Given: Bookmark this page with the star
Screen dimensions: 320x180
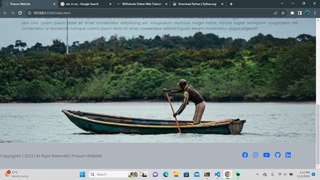Looking at the screenshot, I should click(x=283, y=13).
